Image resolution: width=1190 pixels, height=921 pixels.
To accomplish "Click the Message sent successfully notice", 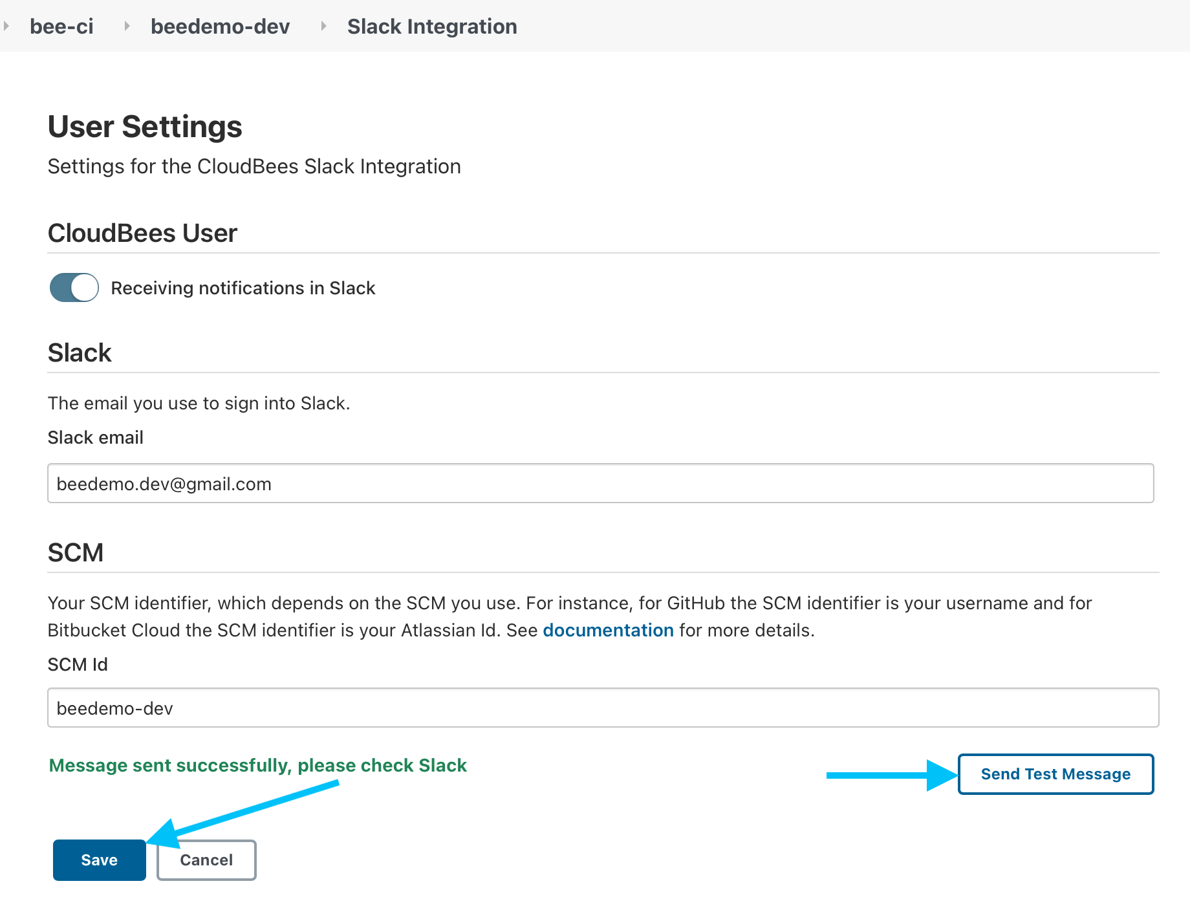I will click(x=257, y=765).
